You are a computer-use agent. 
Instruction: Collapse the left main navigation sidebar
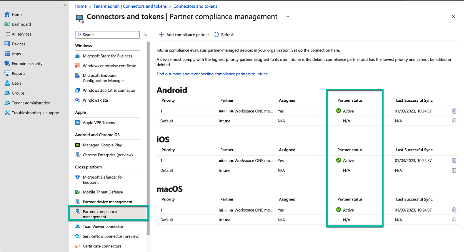click(x=65, y=5)
